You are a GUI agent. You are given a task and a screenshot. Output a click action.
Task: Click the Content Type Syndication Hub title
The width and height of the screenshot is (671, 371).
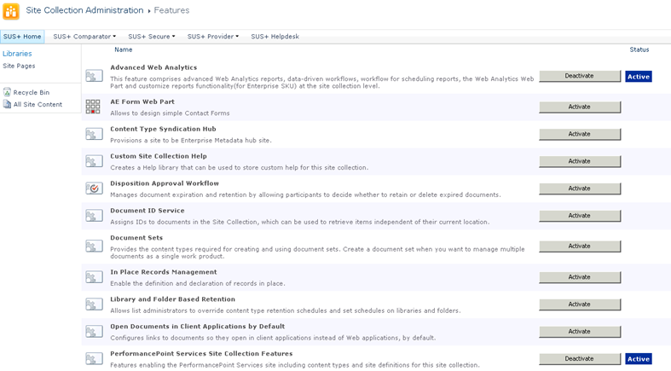point(163,129)
